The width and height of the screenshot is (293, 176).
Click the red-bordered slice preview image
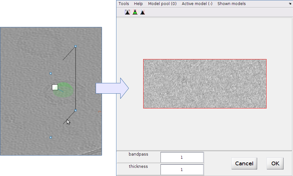[x=205, y=84]
